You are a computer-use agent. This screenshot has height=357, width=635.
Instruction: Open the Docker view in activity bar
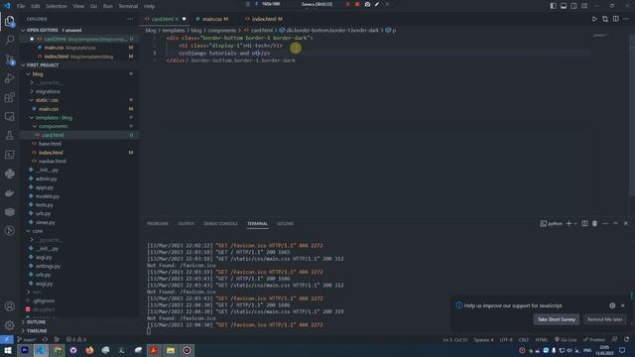[x=10, y=192]
